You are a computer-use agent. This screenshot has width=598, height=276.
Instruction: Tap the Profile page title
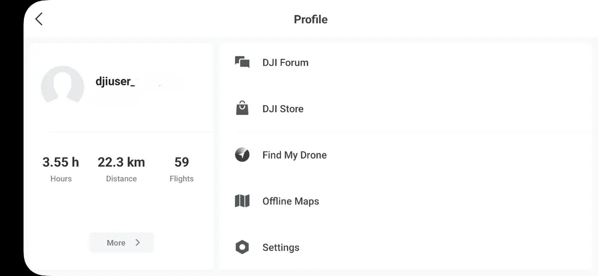[x=310, y=19]
